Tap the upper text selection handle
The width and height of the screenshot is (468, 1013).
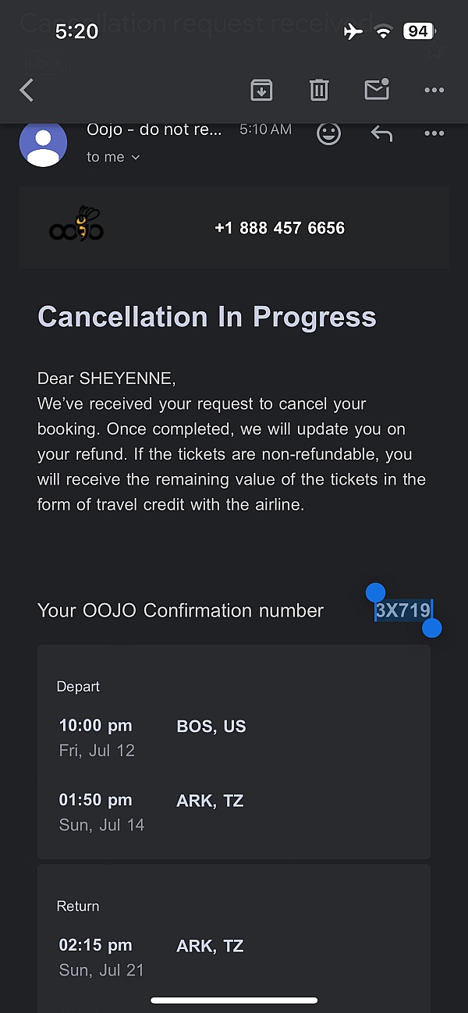pos(375,592)
